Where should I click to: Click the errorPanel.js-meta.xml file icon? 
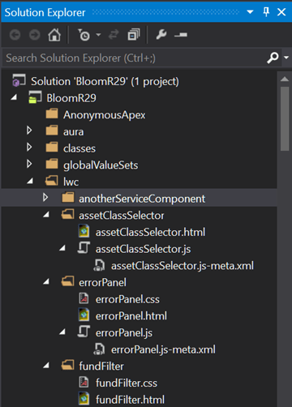click(99, 349)
